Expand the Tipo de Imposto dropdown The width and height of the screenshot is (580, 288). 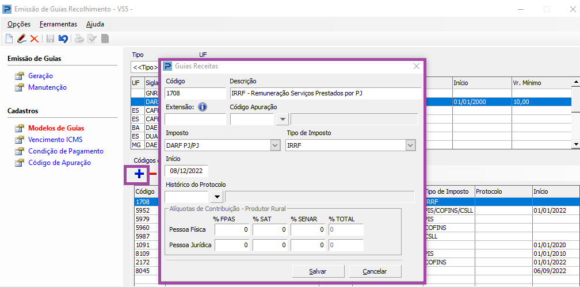click(x=410, y=145)
